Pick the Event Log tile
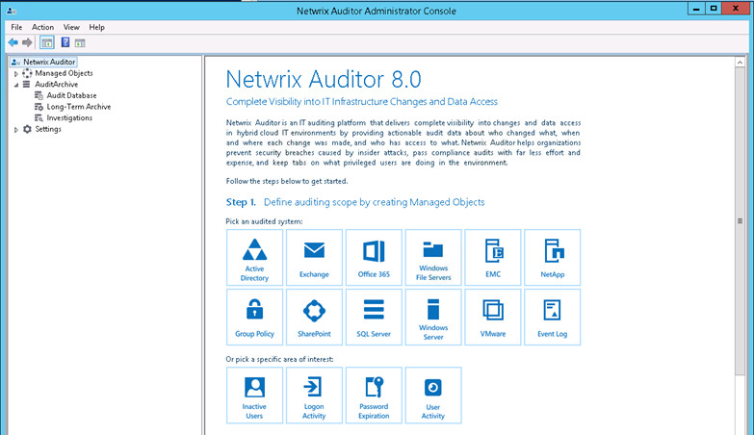754x435 pixels. tap(553, 318)
